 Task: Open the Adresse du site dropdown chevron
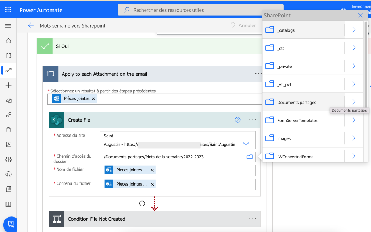point(246,144)
